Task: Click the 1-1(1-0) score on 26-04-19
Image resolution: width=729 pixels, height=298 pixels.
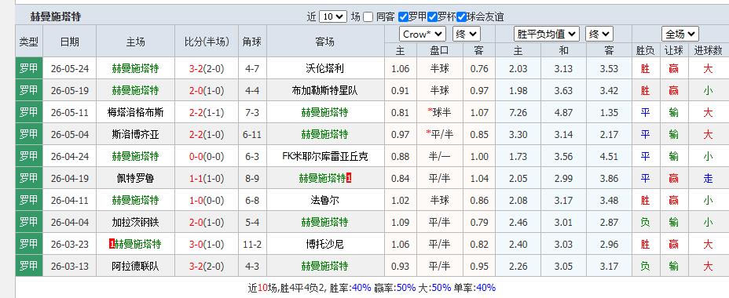Action: tap(207, 178)
